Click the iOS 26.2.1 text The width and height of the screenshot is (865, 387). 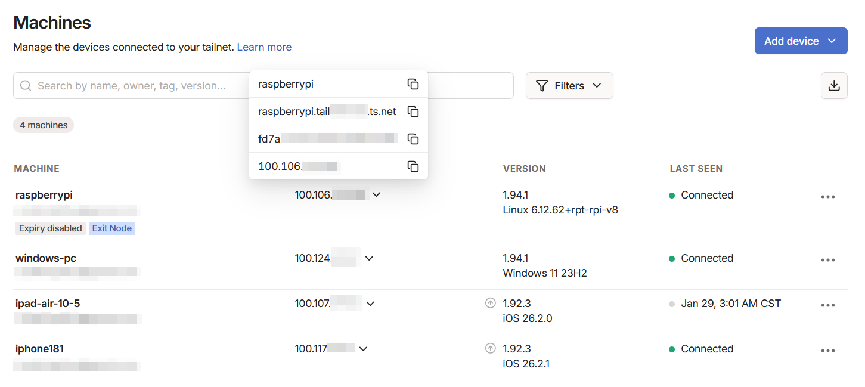(526, 364)
